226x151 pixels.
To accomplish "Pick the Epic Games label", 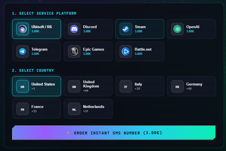I will click(93, 49).
